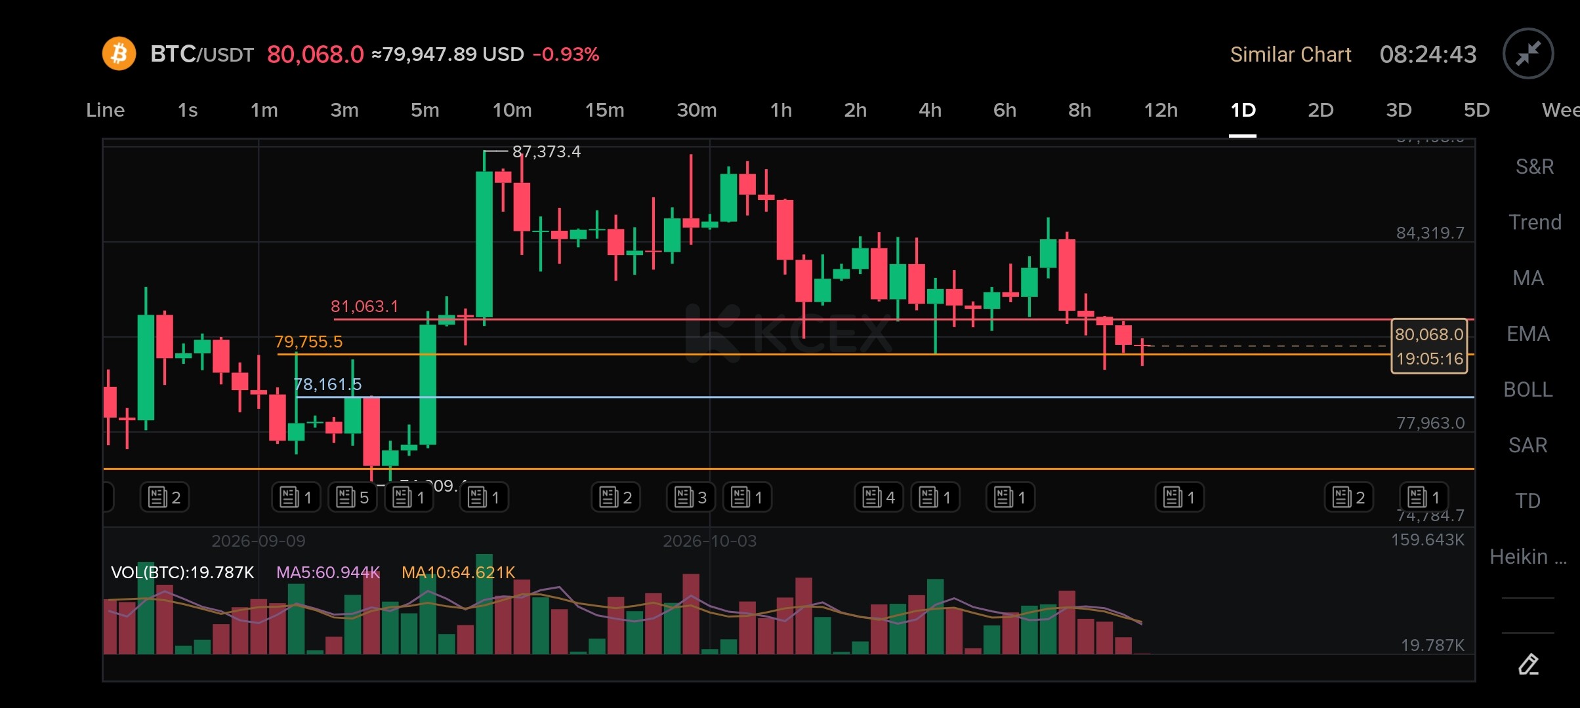The image size is (1580, 708).
Task: Toggle the BOLL indicator
Action: click(x=1528, y=389)
